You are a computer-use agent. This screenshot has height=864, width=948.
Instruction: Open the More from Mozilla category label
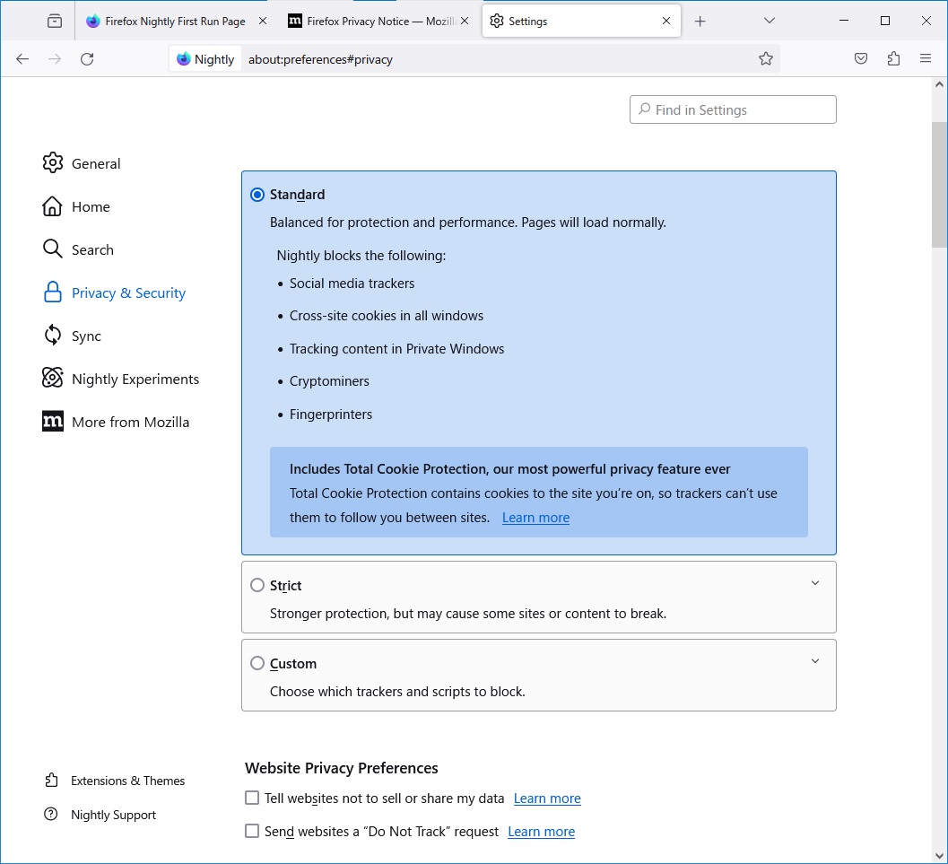[x=131, y=422]
